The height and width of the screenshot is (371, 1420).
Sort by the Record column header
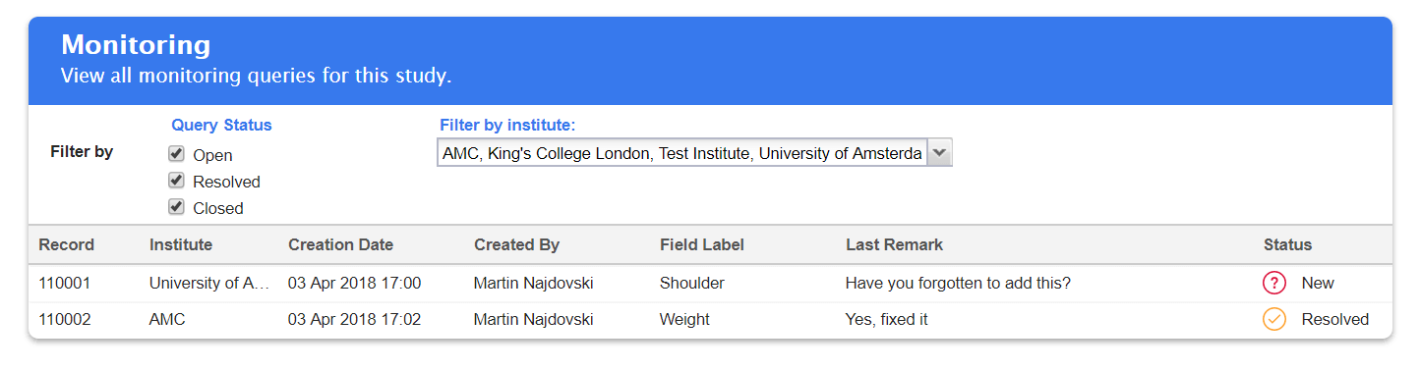pyautogui.click(x=67, y=245)
